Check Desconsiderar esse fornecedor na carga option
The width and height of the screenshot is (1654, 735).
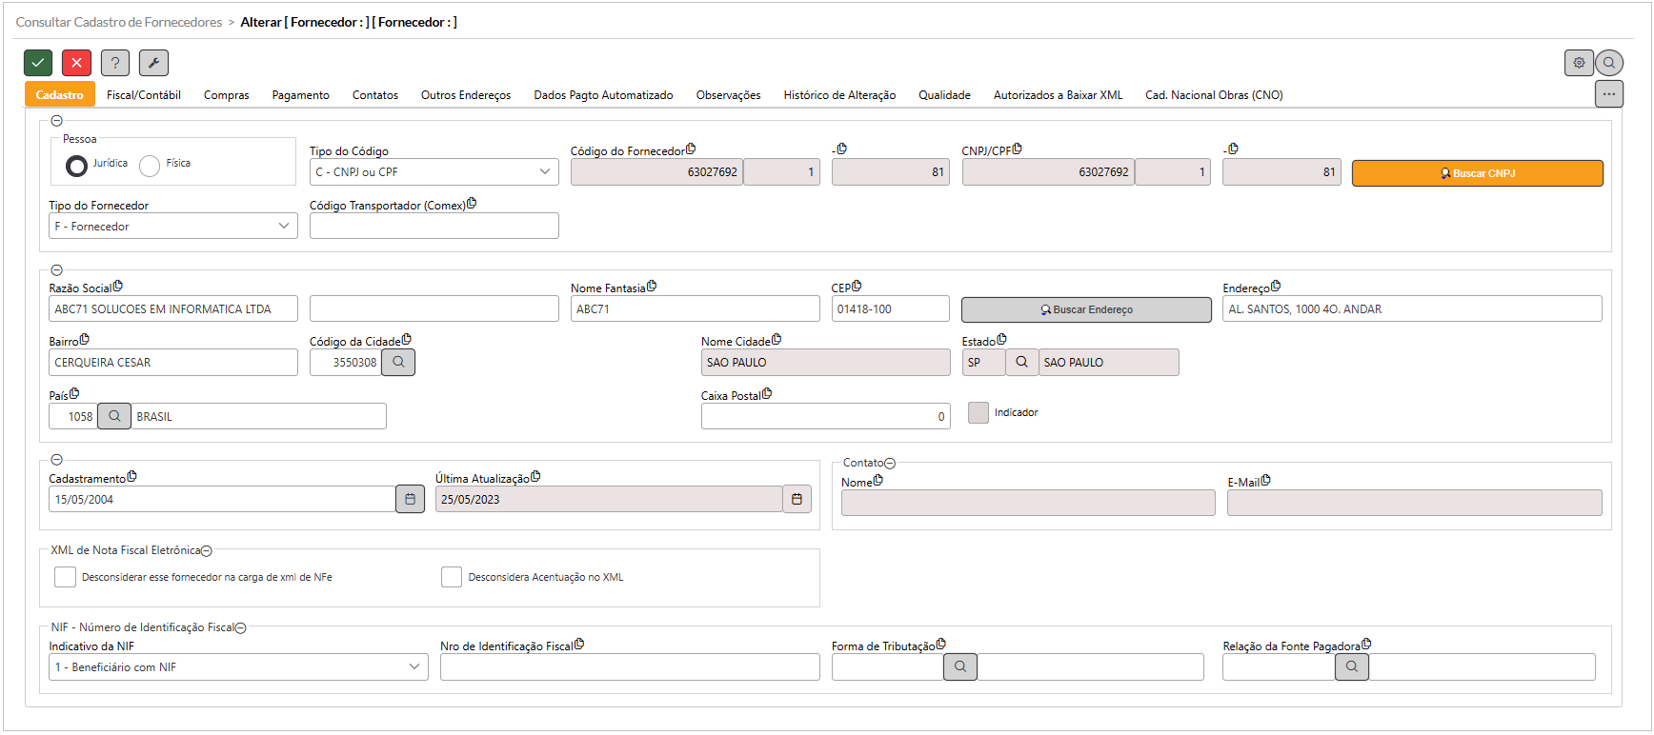[x=65, y=577]
